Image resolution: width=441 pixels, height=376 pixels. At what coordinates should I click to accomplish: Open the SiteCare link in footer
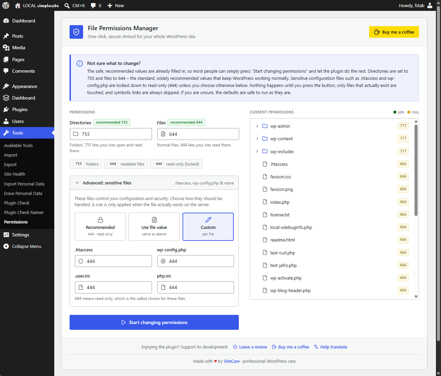click(x=232, y=361)
